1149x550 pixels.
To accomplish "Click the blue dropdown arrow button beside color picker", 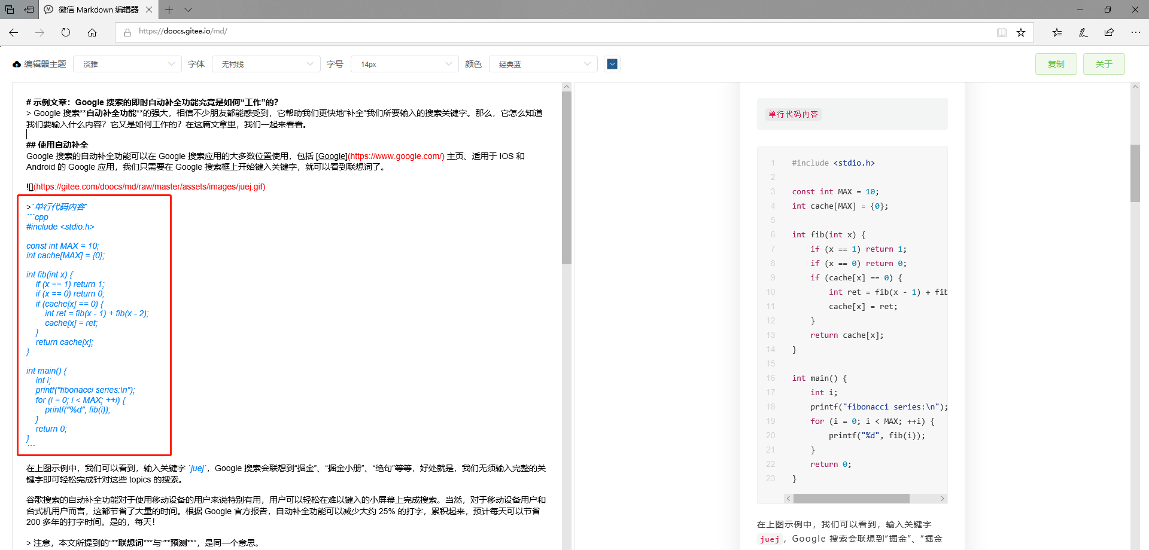I will tap(612, 63).
